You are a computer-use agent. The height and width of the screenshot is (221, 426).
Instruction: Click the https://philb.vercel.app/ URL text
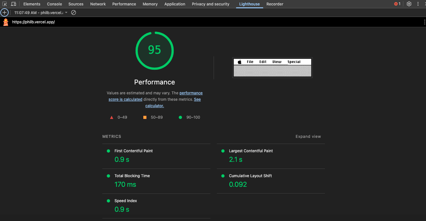click(x=34, y=22)
